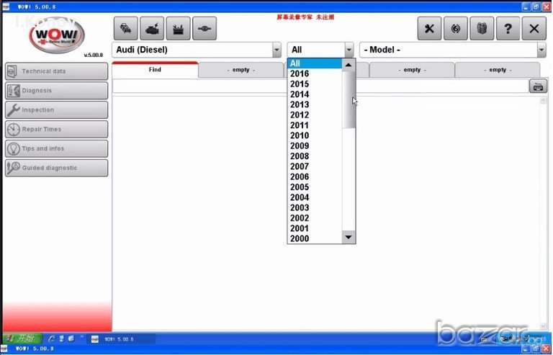553x355 pixels.
Task: Open the Guided diagnostic section
Action: pos(56,168)
